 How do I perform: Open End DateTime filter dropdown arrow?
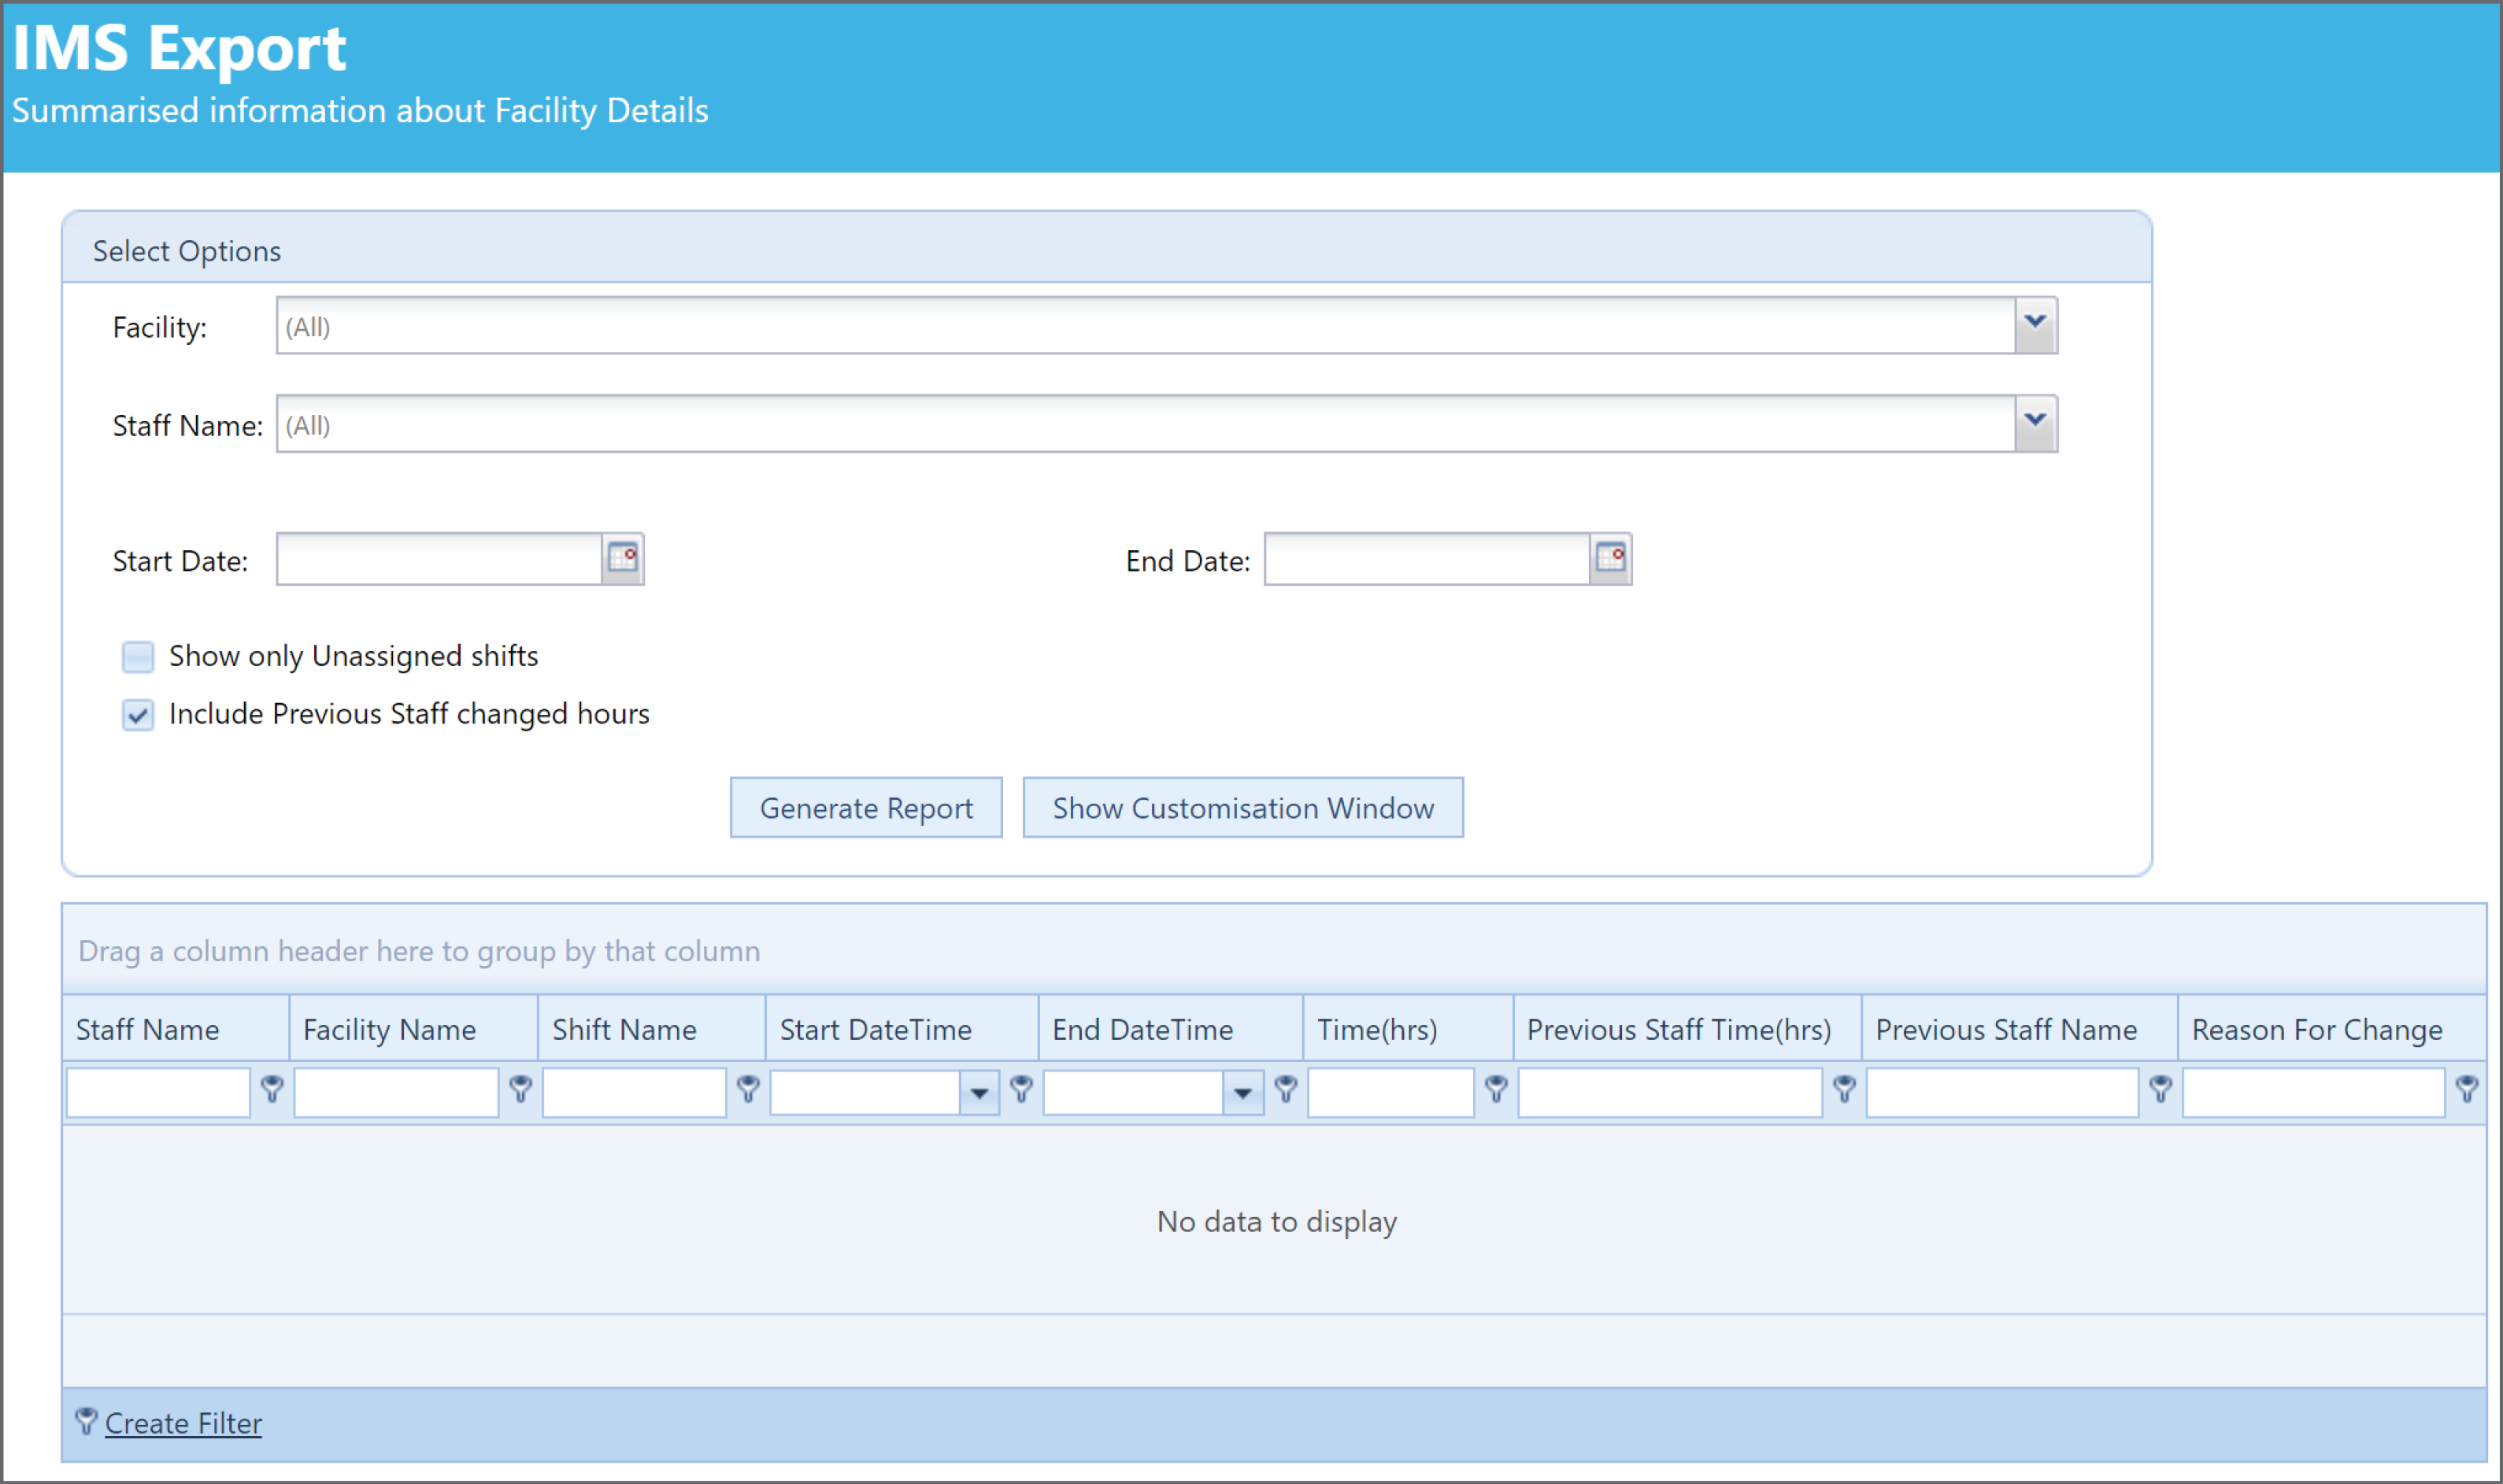[1243, 1093]
